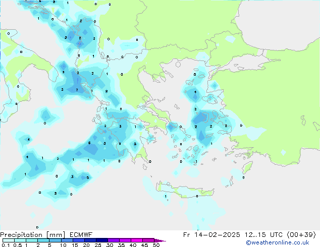320x247 pixels.
Task: Select the 25–30 mm legend swatch
Action: (x=102, y=240)
